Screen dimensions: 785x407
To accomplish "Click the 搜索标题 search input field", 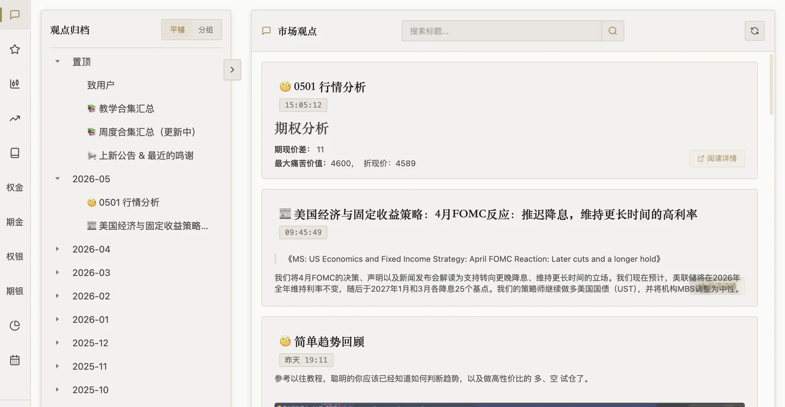I will (502, 31).
